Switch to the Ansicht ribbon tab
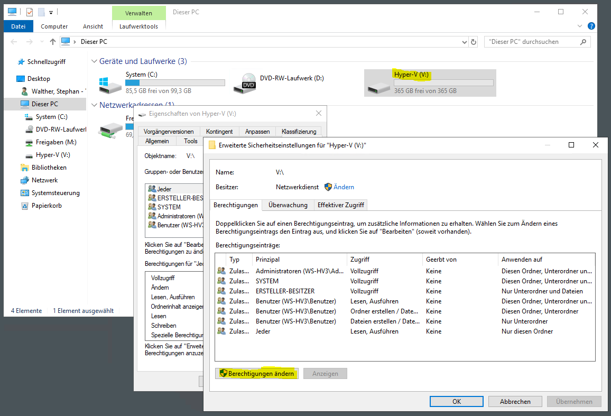The image size is (611, 416). (x=92, y=26)
